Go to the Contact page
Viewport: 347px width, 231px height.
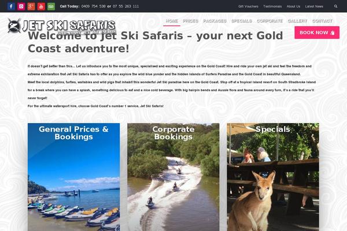(x=322, y=21)
